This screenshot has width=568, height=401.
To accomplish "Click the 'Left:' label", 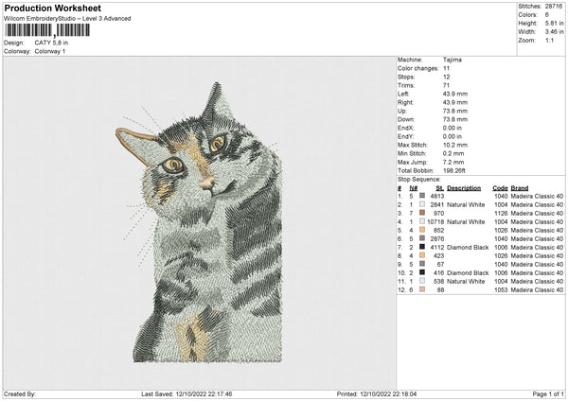I will tap(403, 94).
